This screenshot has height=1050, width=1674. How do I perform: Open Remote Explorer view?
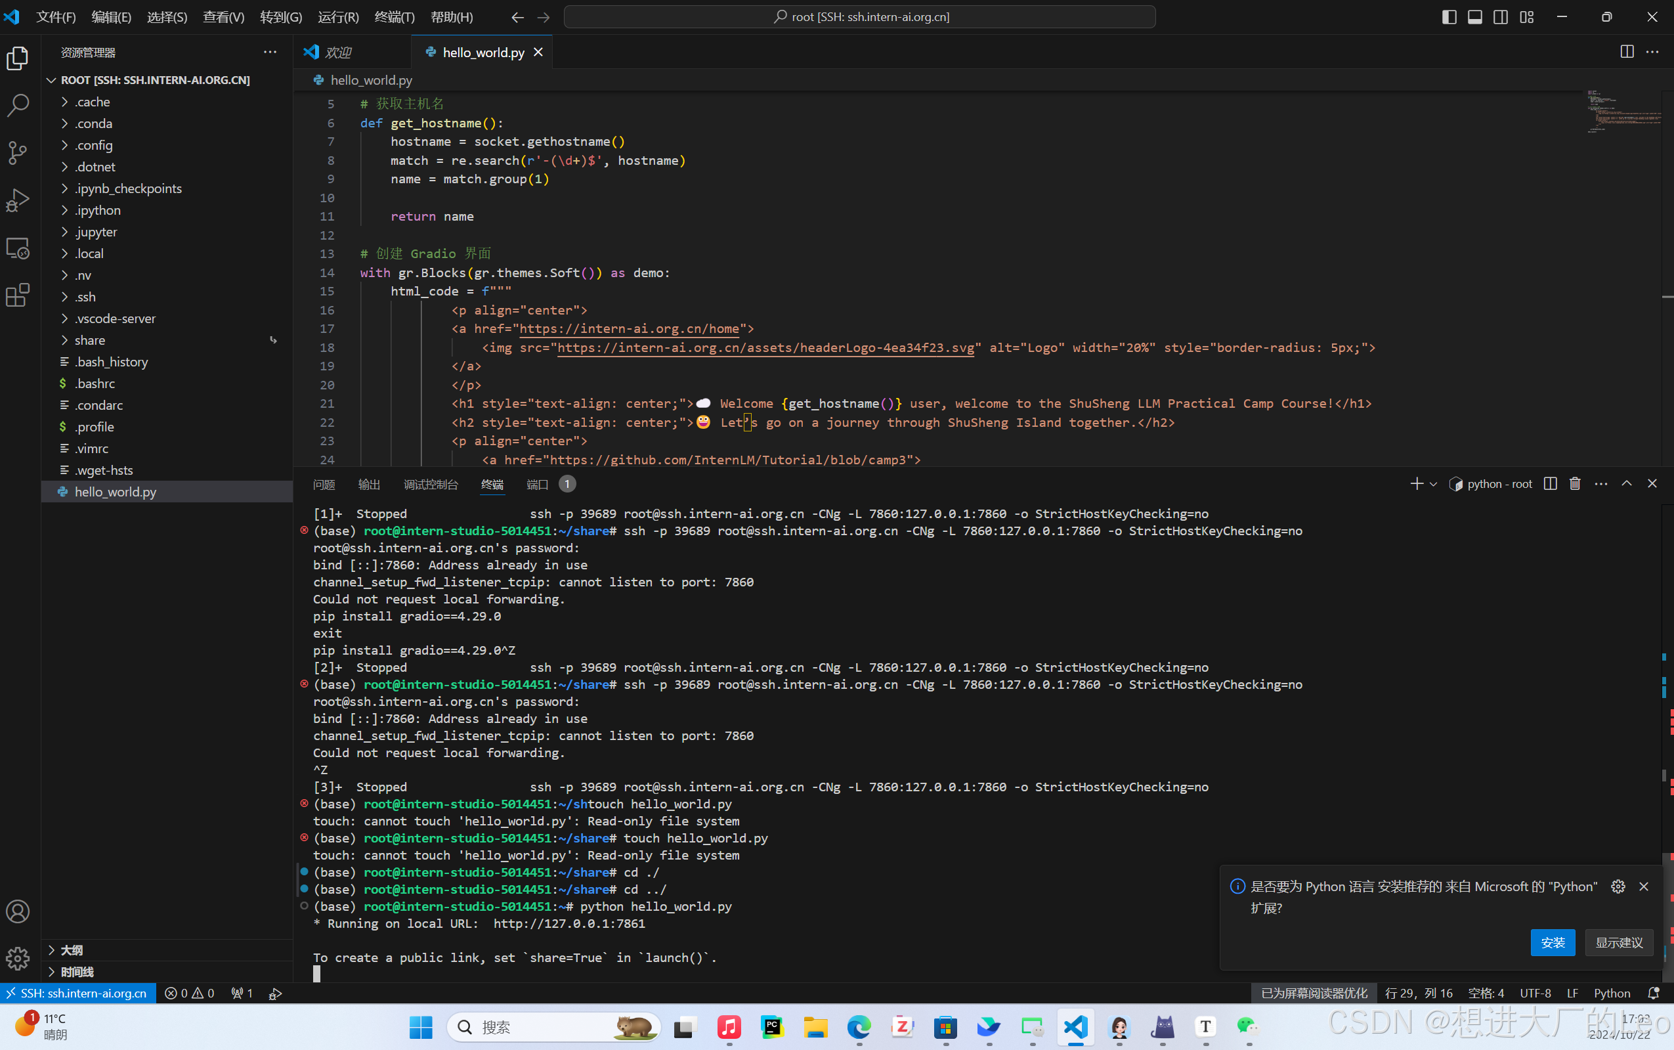pyautogui.click(x=17, y=248)
